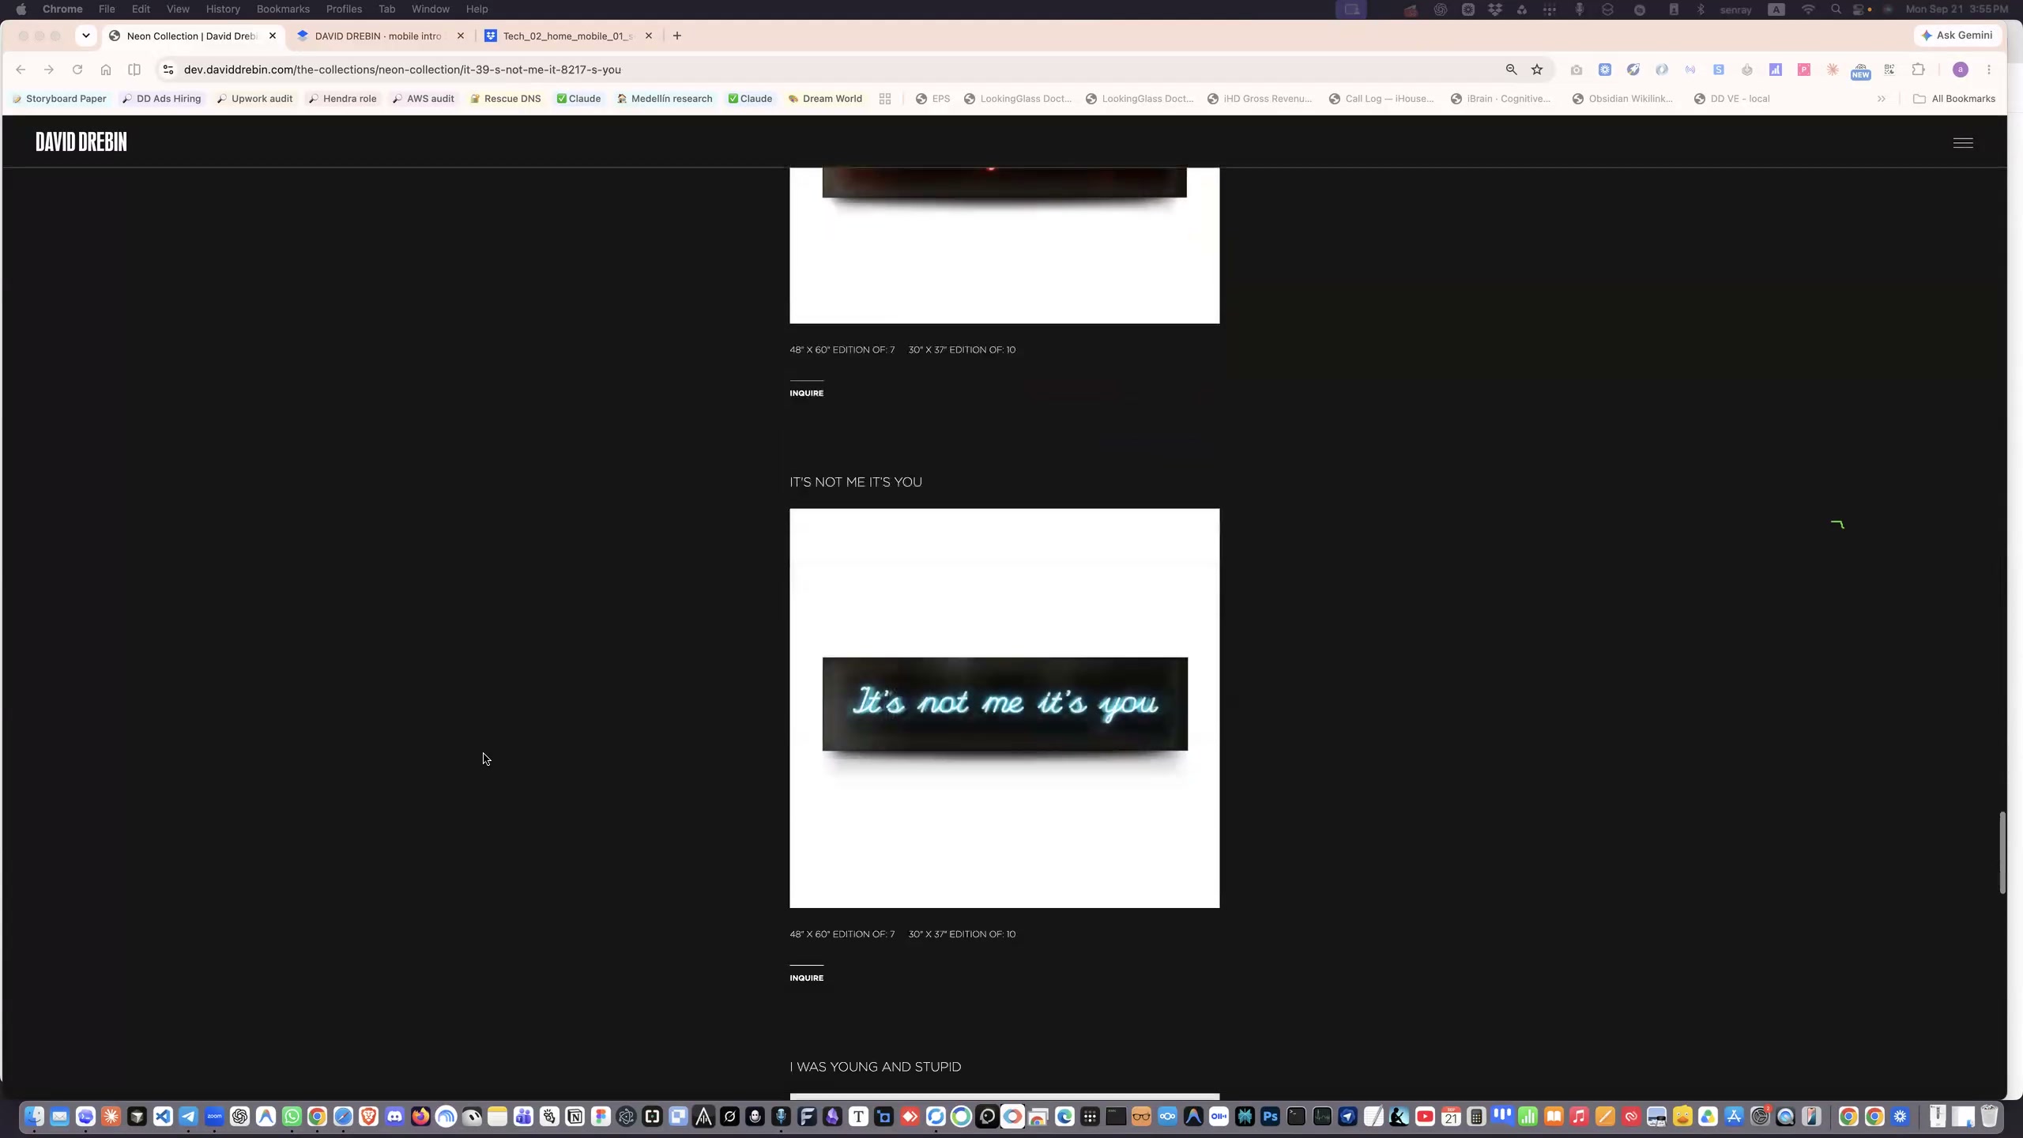Open the Storyboard Paper bookmark
The width and height of the screenshot is (2023, 1138).
[x=59, y=99]
